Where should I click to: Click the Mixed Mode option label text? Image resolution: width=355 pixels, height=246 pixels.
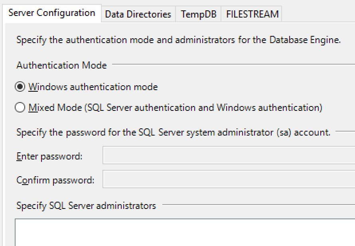pyautogui.click(x=175, y=108)
